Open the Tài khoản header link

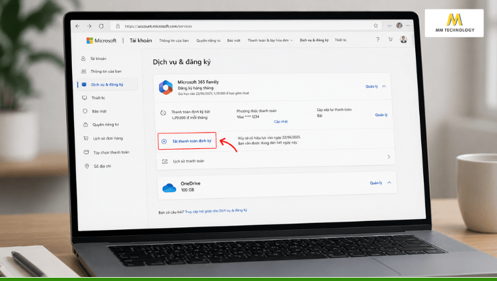point(141,41)
